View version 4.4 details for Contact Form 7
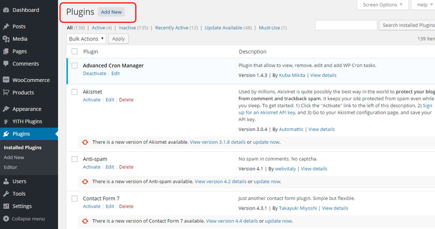 tap(232, 221)
